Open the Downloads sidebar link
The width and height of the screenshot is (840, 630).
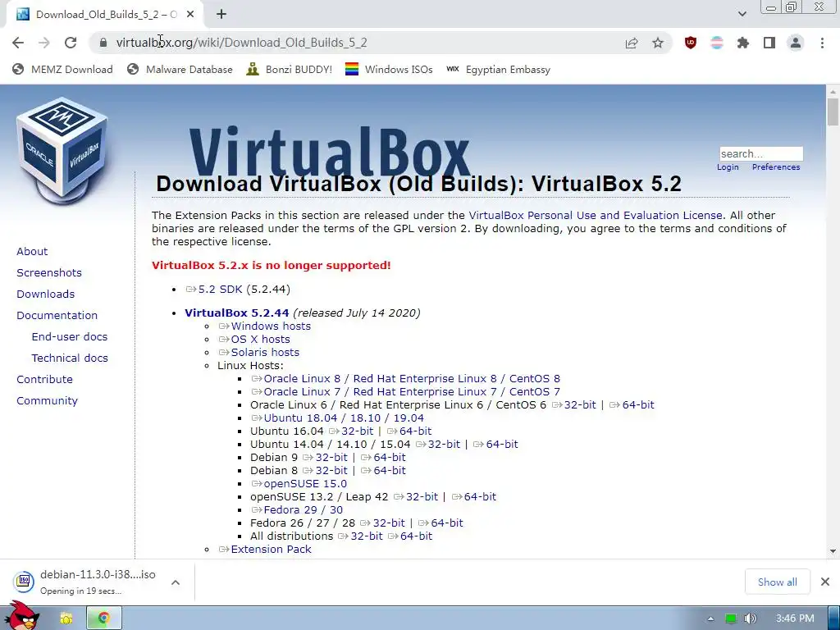point(46,294)
